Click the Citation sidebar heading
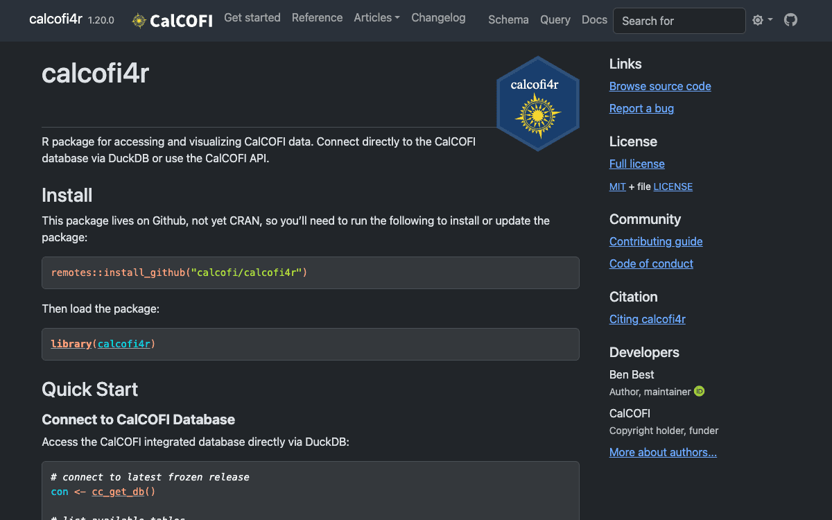832x520 pixels. tap(634, 297)
